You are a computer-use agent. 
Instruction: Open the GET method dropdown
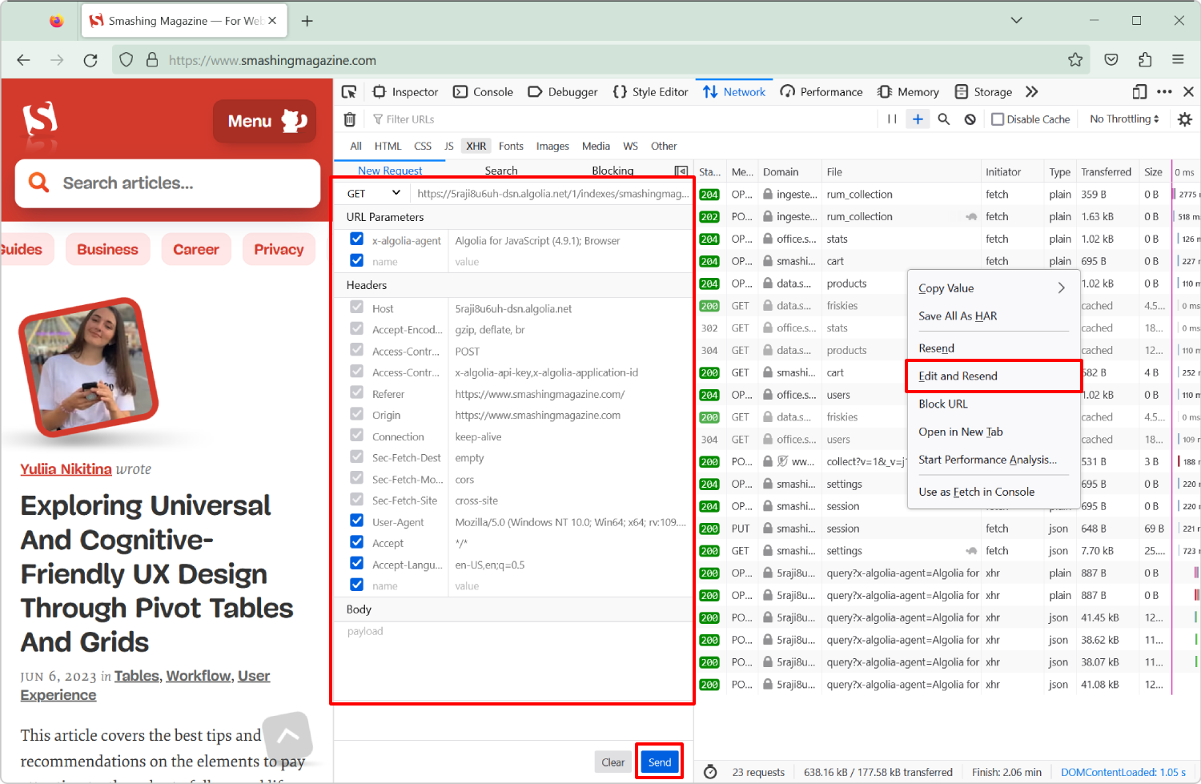[372, 192]
